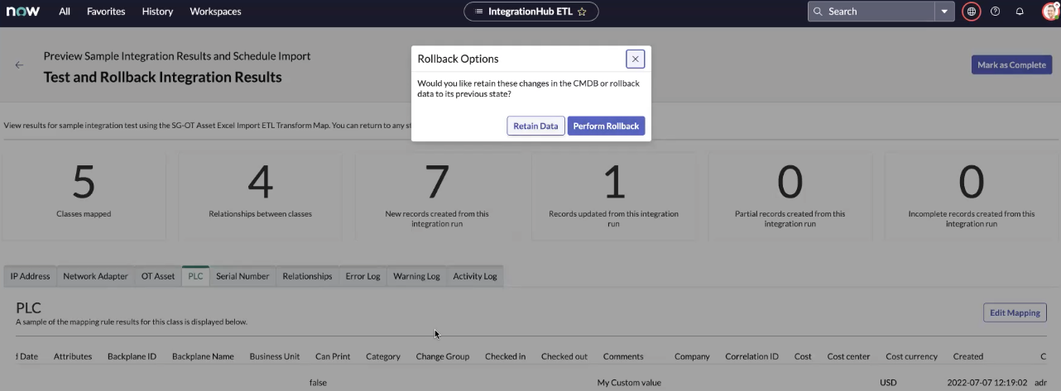
Task: Click the Checked in column header
Action: (x=505, y=356)
